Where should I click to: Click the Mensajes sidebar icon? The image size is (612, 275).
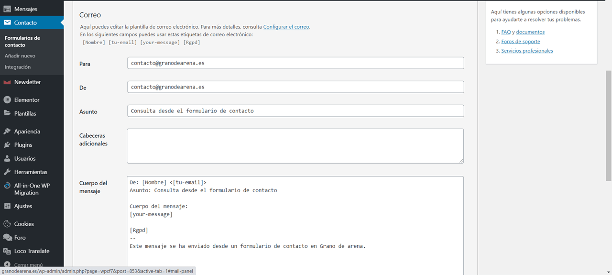pyautogui.click(x=7, y=9)
